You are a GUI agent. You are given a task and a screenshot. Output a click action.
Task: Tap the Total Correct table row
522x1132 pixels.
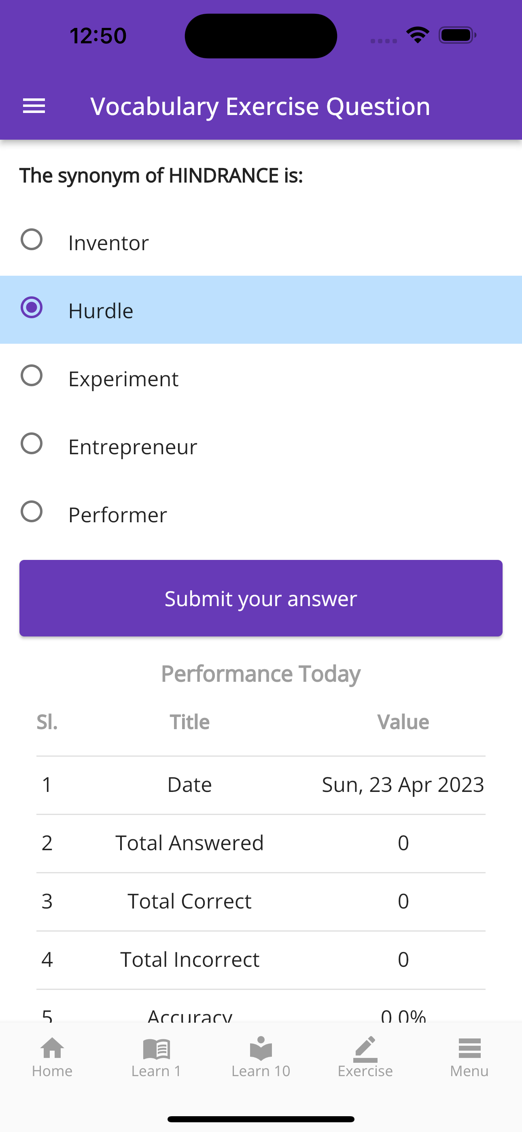pyautogui.click(x=261, y=901)
